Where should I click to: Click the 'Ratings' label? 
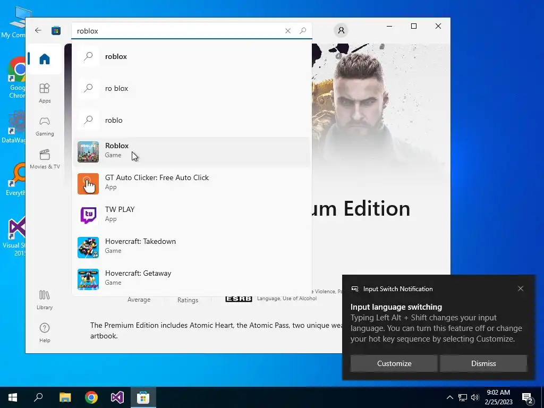click(x=188, y=300)
